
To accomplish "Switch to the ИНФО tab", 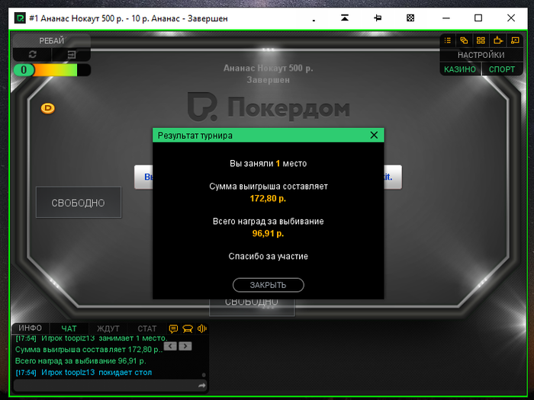I will click(30, 328).
